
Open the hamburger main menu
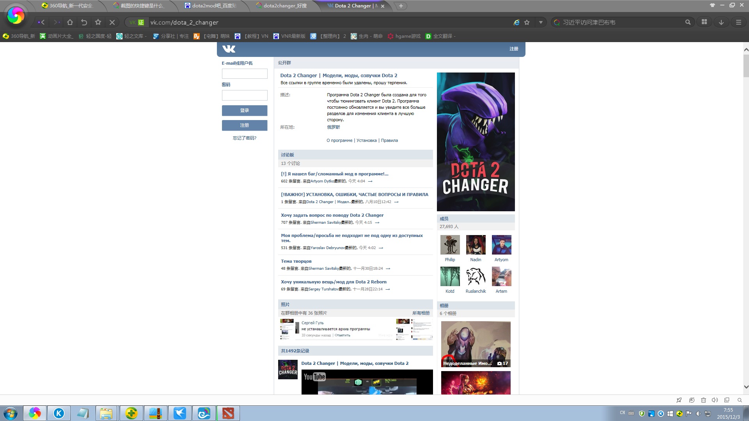[x=738, y=22]
